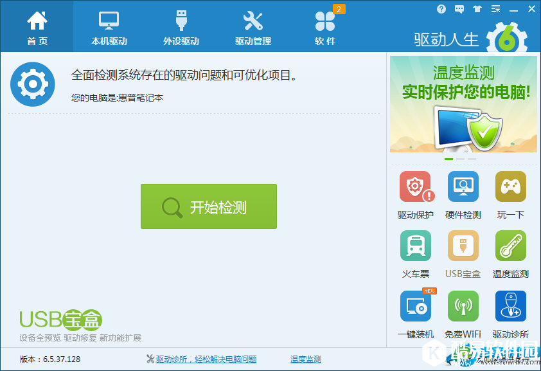Click the 温度监测 promotional banner
The width and height of the screenshot is (541, 371).
click(x=463, y=103)
